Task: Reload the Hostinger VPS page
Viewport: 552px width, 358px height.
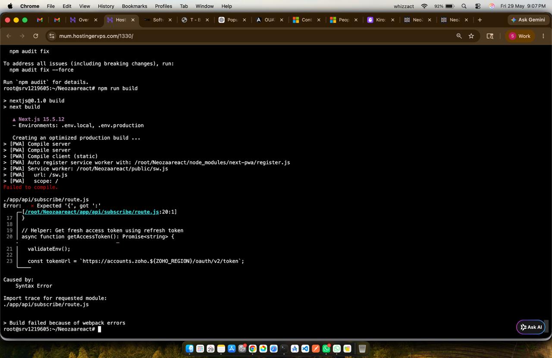Action: point(36,36)
